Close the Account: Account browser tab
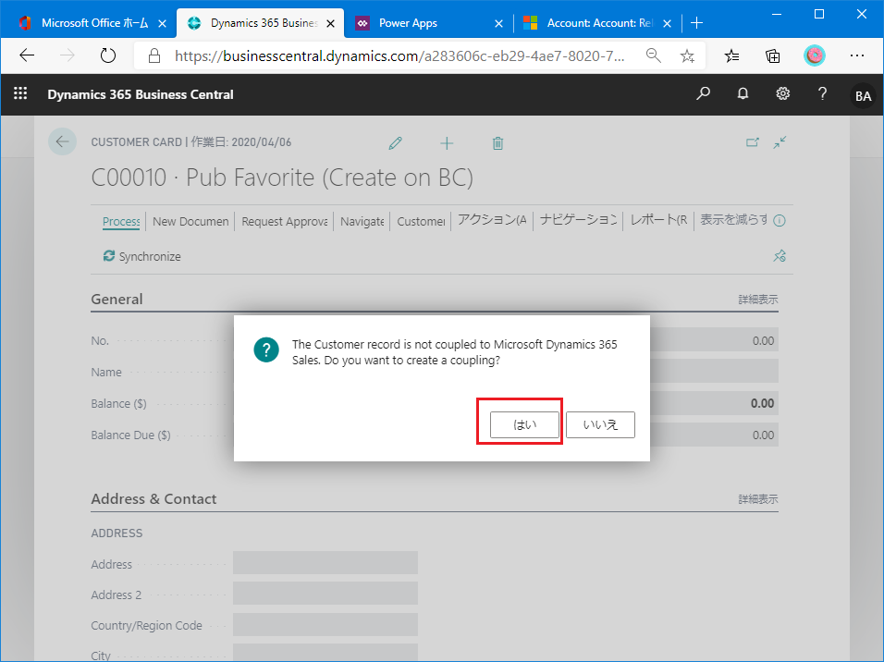Image resolution: width=884 pixels, height=662 pixels. 667,24
